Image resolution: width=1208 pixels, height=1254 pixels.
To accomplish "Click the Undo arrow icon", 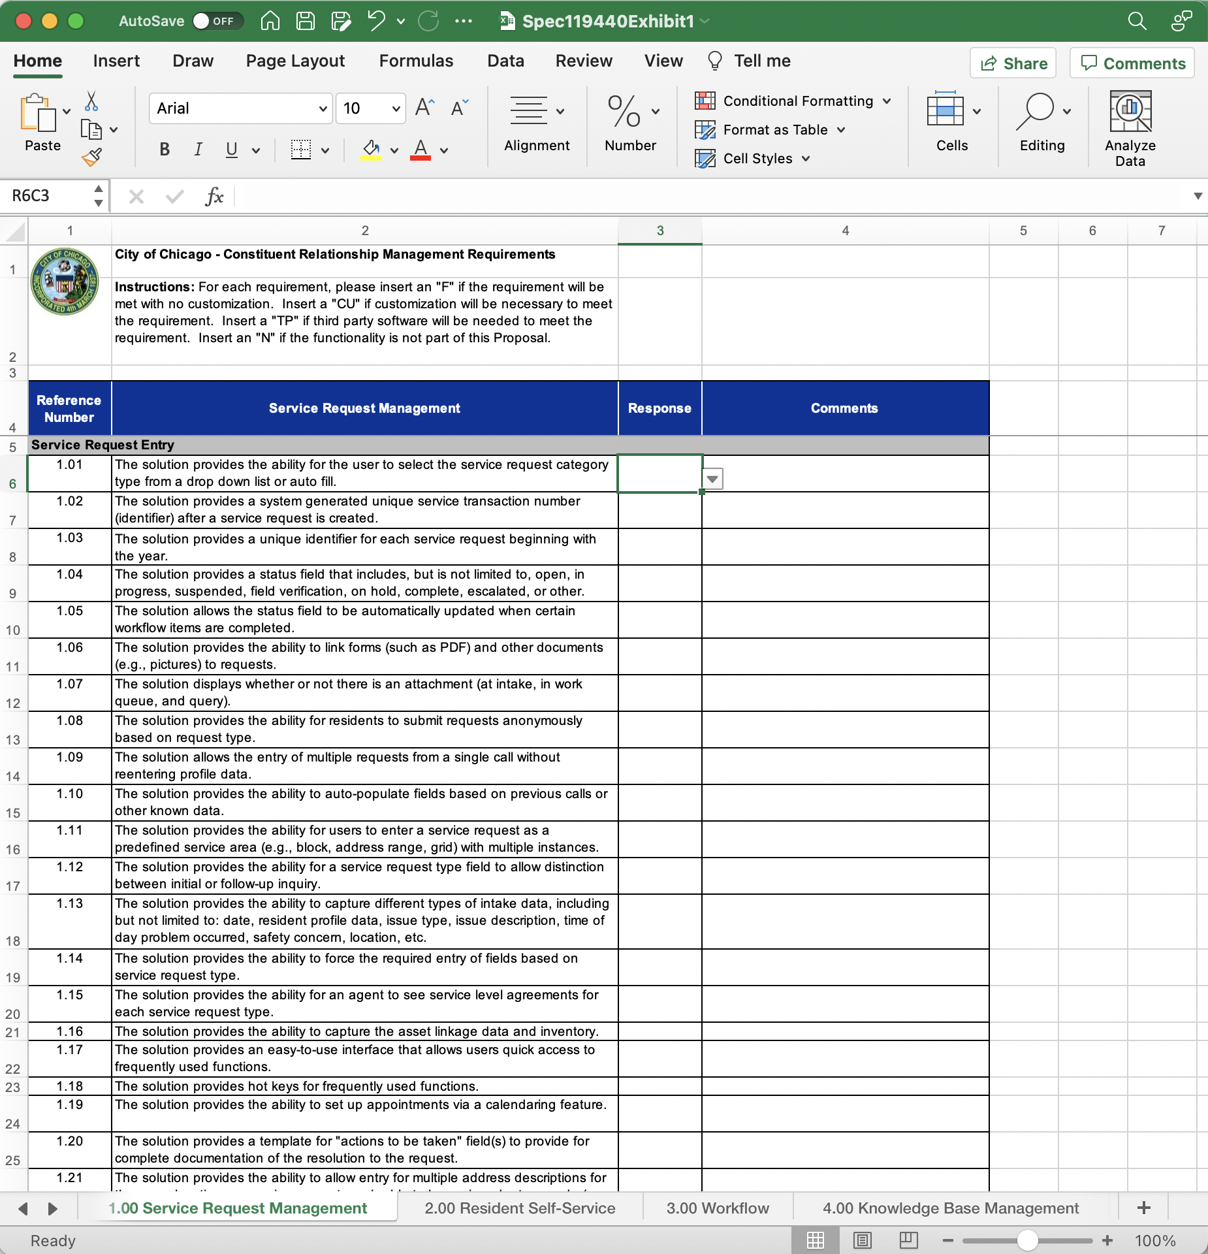I will tap(376, 22).
